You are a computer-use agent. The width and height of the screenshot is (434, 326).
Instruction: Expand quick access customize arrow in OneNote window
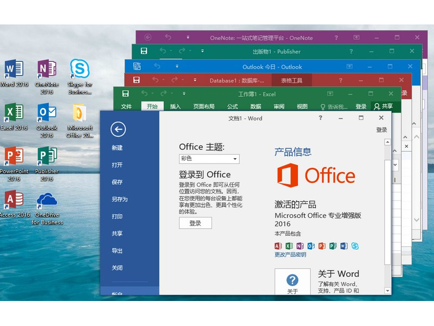click(x=188, y=37)
